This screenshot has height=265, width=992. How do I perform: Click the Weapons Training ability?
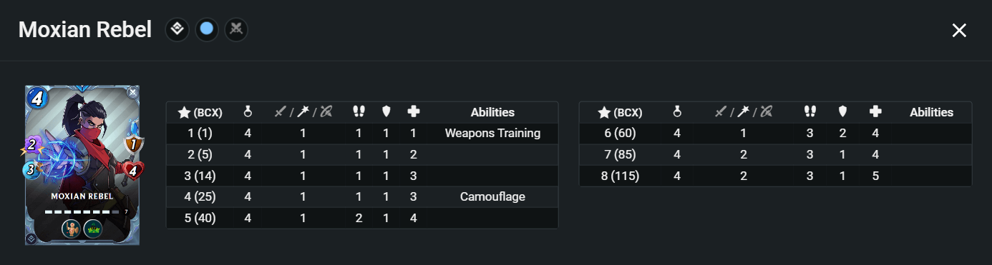[492, 133]
